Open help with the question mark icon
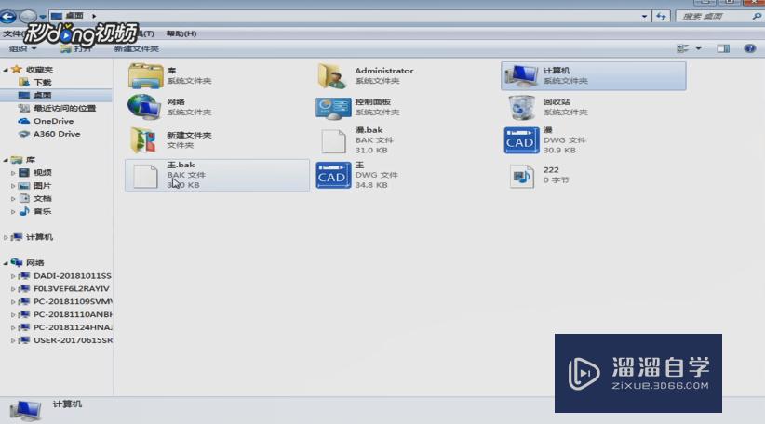 click(x=749, y=48)
